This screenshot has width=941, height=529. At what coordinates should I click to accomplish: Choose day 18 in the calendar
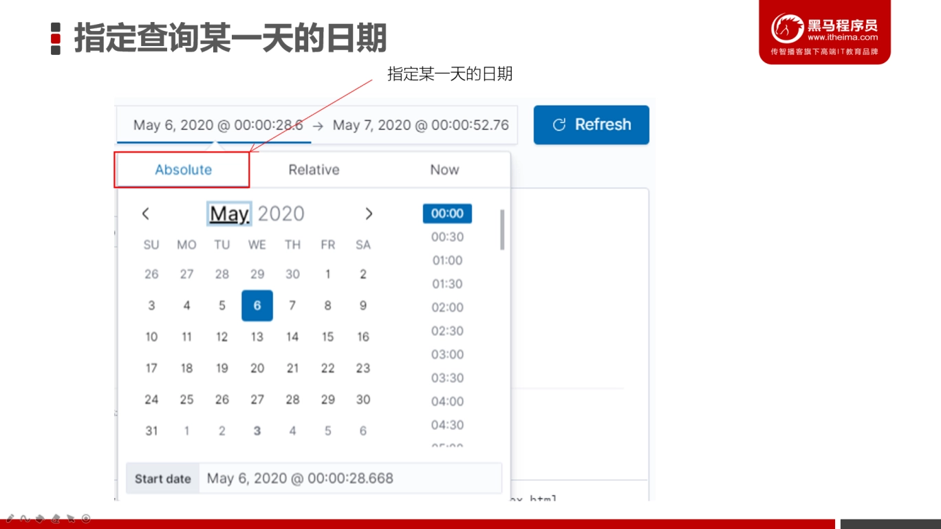pyautogui.click(x=186, y=368)
